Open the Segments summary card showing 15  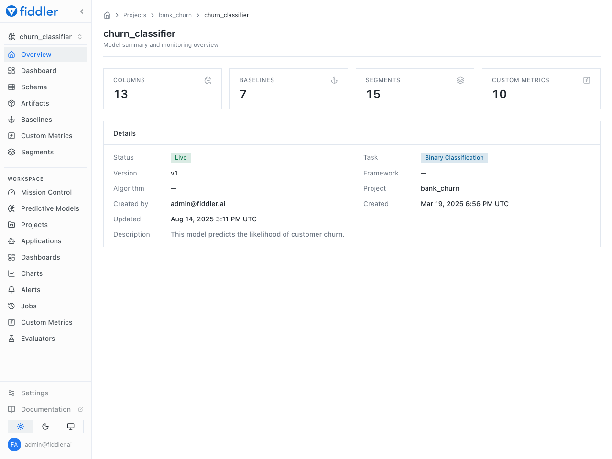click(415, 89)
